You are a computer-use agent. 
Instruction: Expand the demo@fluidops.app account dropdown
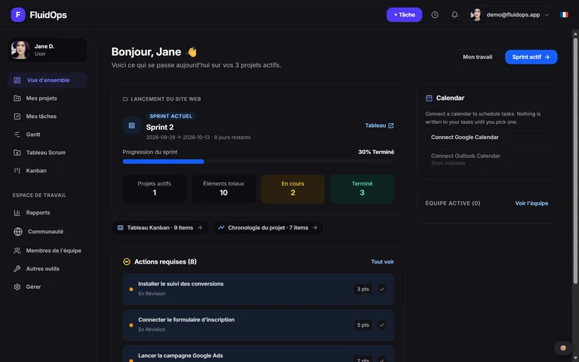(x=547, y=14)
